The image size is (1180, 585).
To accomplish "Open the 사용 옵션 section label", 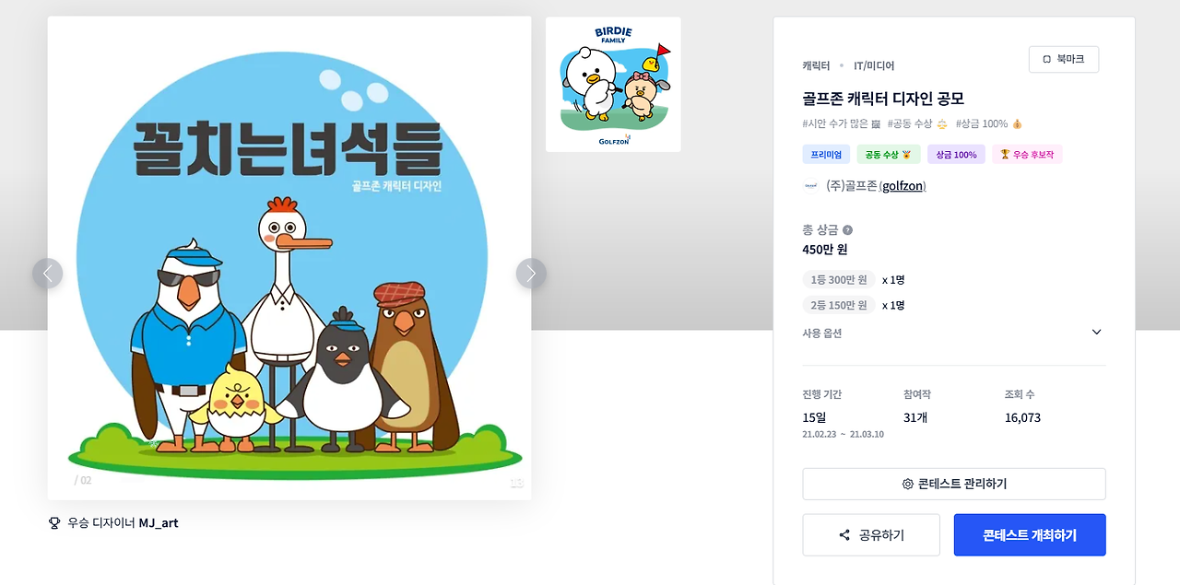I will (x=822, y=333).
